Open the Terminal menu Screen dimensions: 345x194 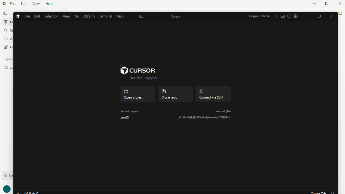point(106,16)
